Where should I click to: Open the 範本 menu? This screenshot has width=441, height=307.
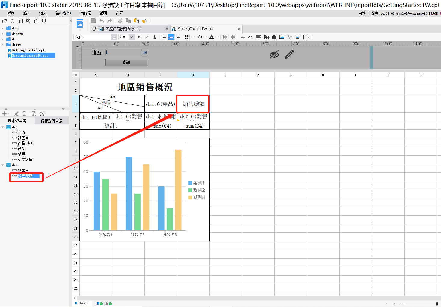[x=27, y=13]
